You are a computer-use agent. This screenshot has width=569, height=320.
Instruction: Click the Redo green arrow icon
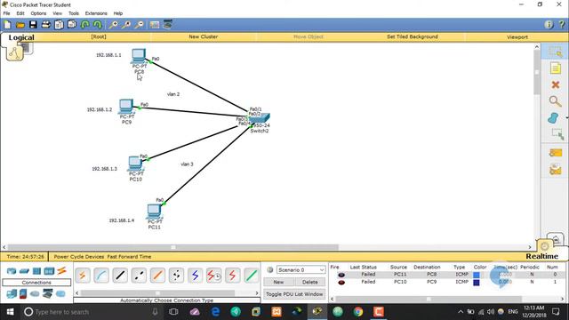pyautogui.click(x=98, y=25)
